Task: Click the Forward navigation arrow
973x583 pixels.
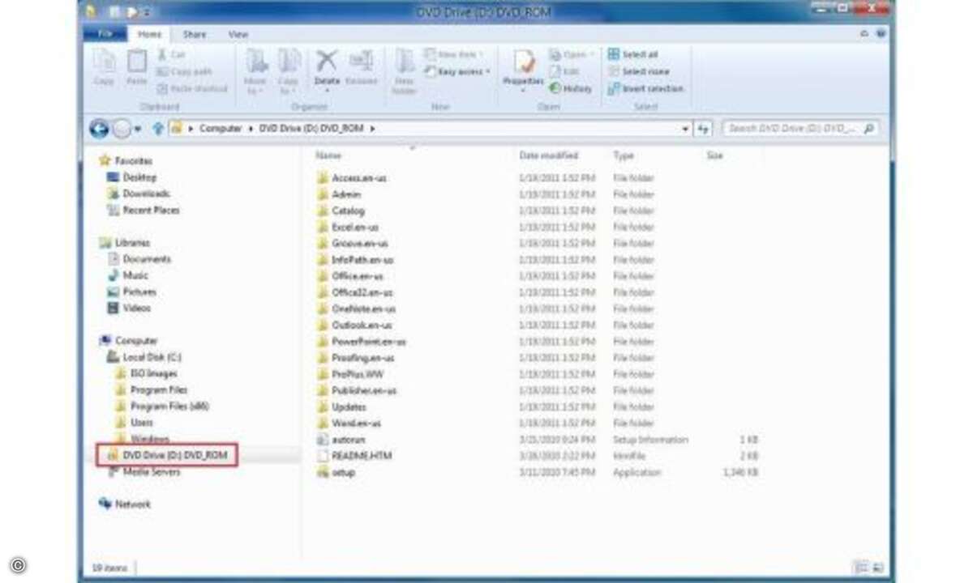Action: (121, 129)
